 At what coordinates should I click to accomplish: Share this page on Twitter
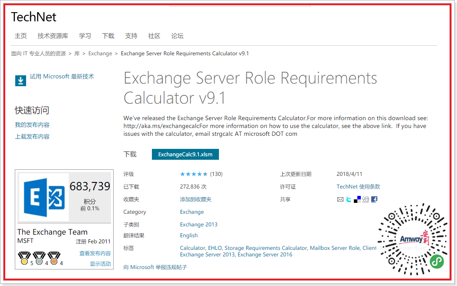[x=349, y=199]
